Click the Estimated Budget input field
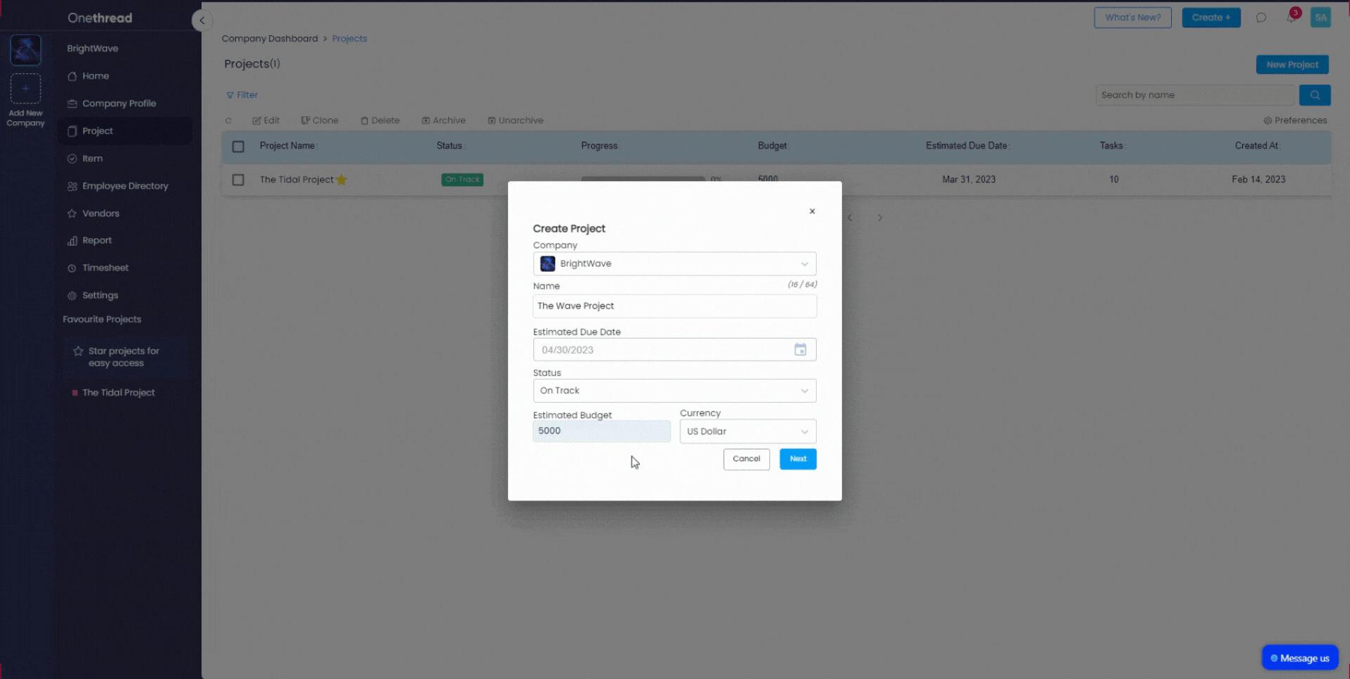This screenshot has height=679, width=1350. pyautogui.click(x=601, y=431)
